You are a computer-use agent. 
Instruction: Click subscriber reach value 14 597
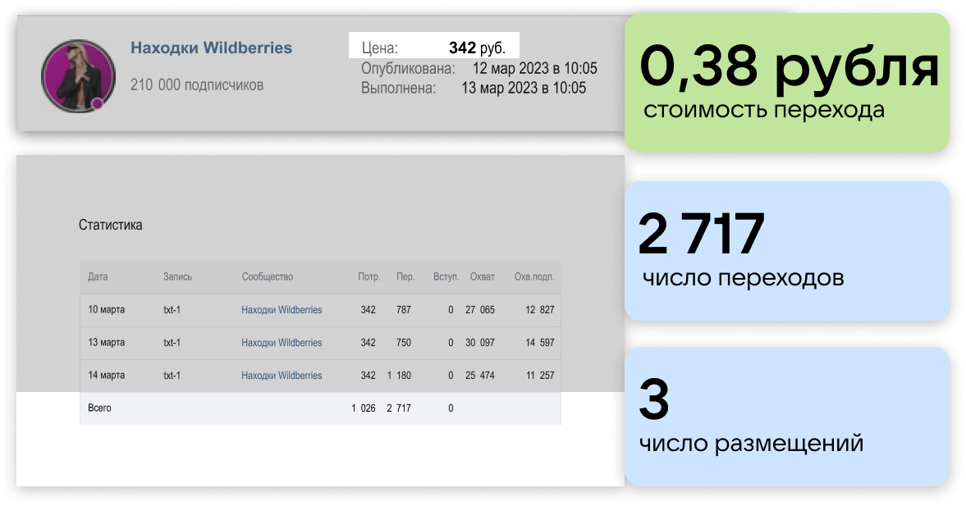click(540, 342)
